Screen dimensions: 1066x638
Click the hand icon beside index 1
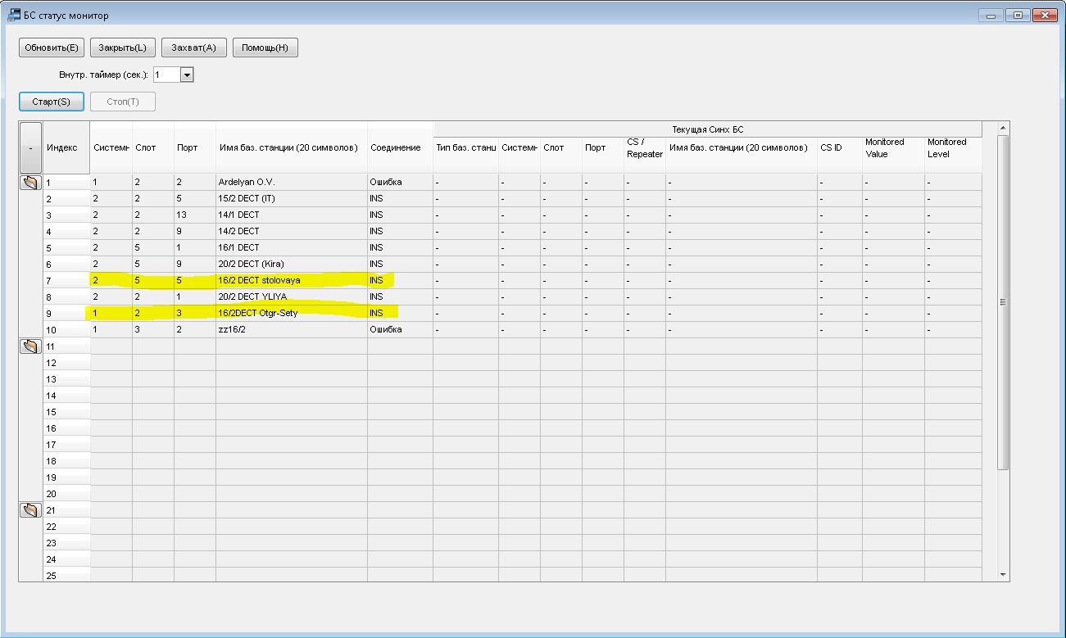tap(30, 183)
